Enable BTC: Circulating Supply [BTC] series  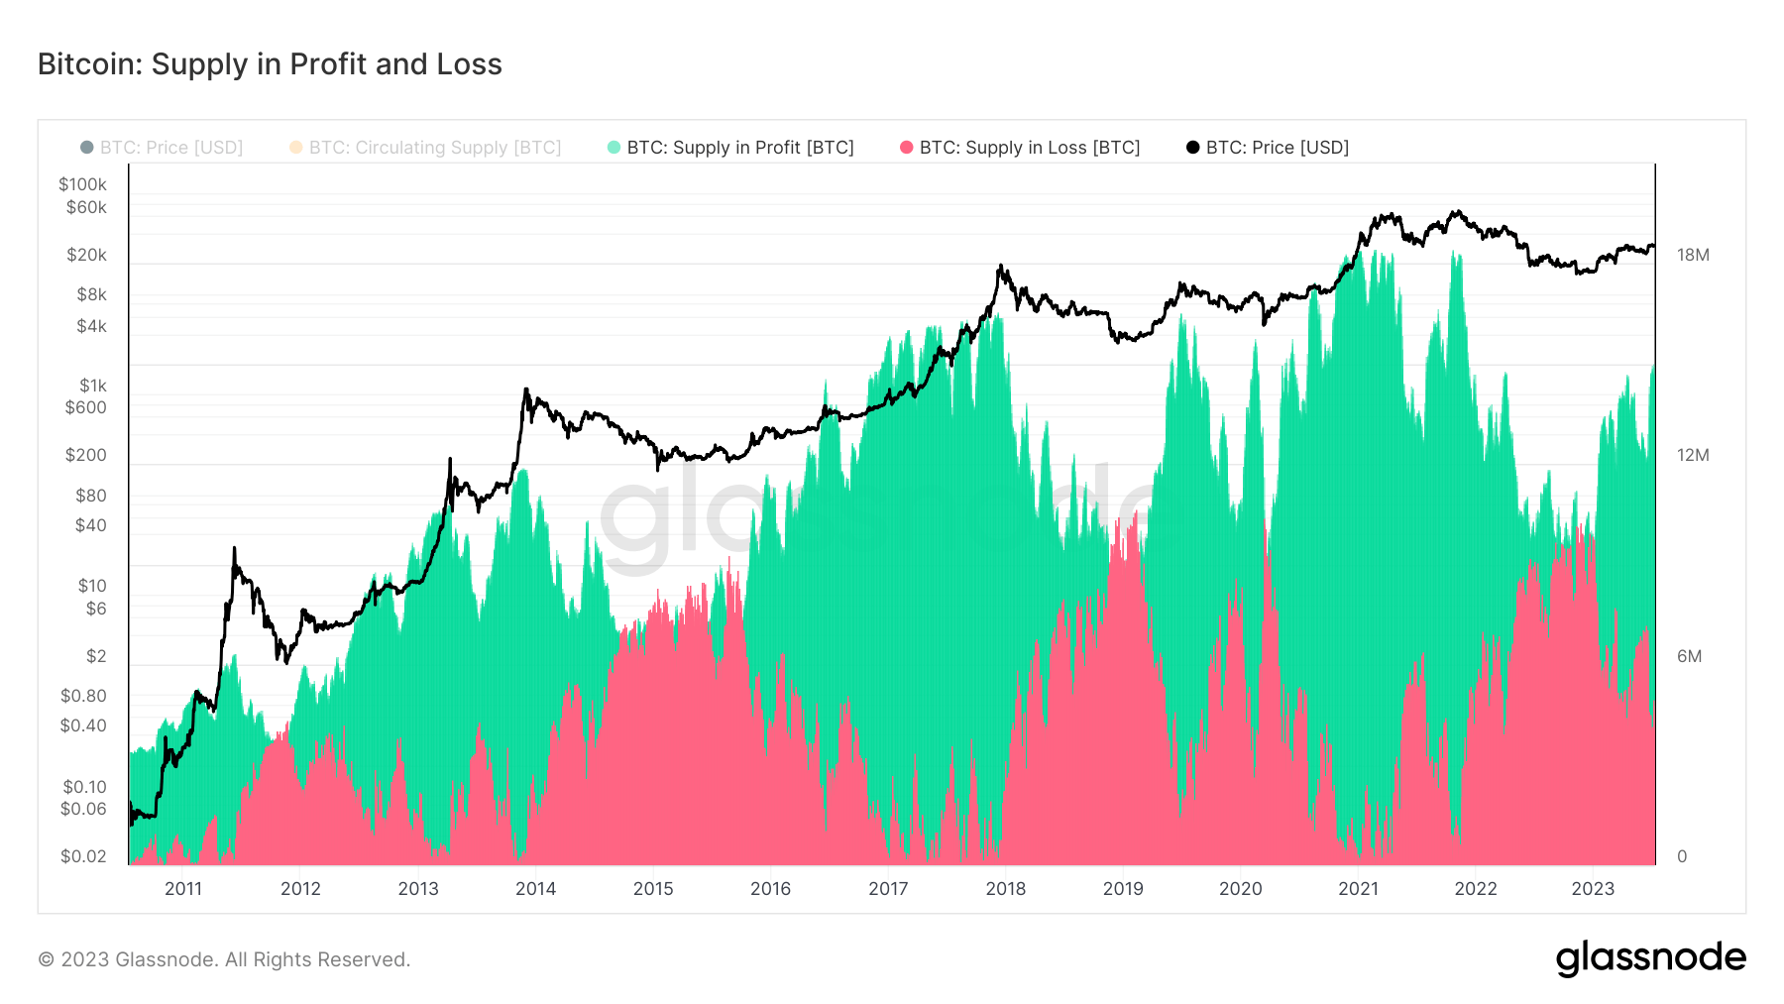[x=425, y=148]
